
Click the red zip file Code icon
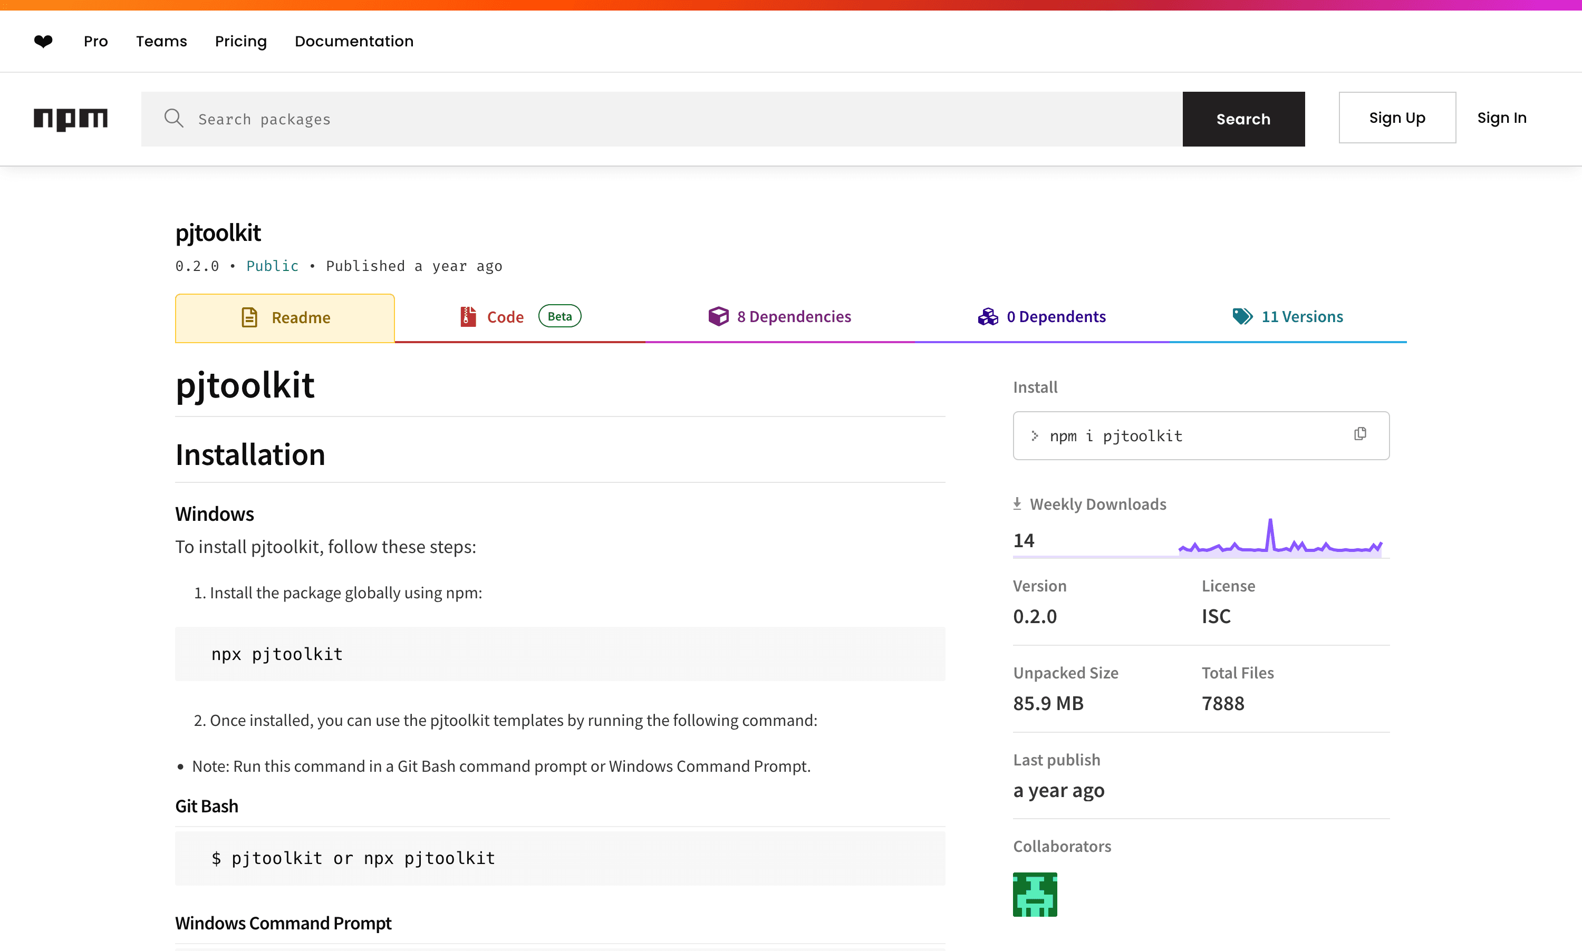(468, 317)
